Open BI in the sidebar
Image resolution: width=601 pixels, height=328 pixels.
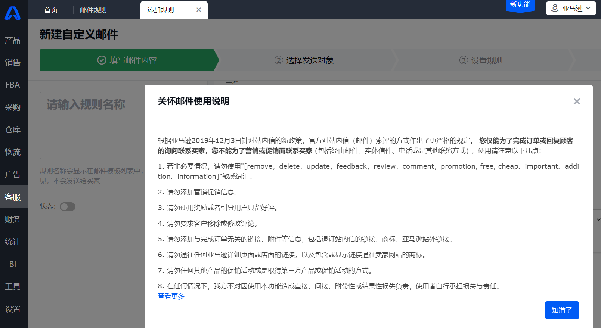click(13, 264)
